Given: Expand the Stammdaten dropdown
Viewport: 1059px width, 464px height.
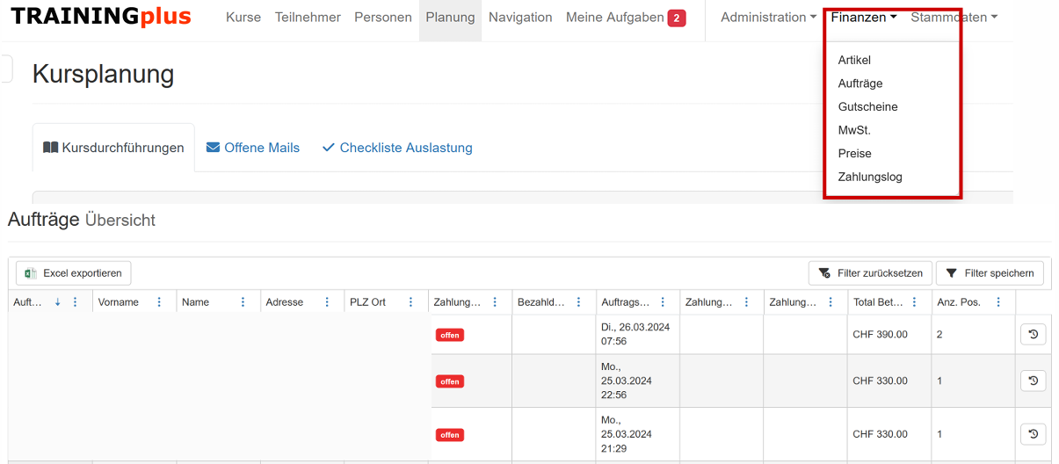Looking at the screenshot, I should pos(954,18).
